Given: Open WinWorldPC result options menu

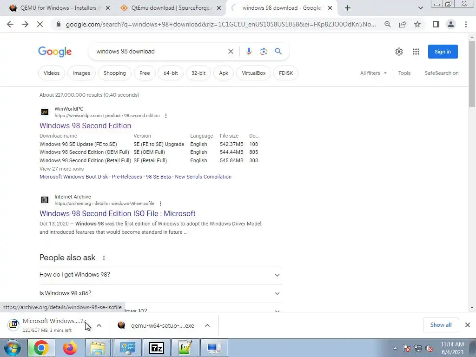Looking at the screenshot, I should click(166, 116).
